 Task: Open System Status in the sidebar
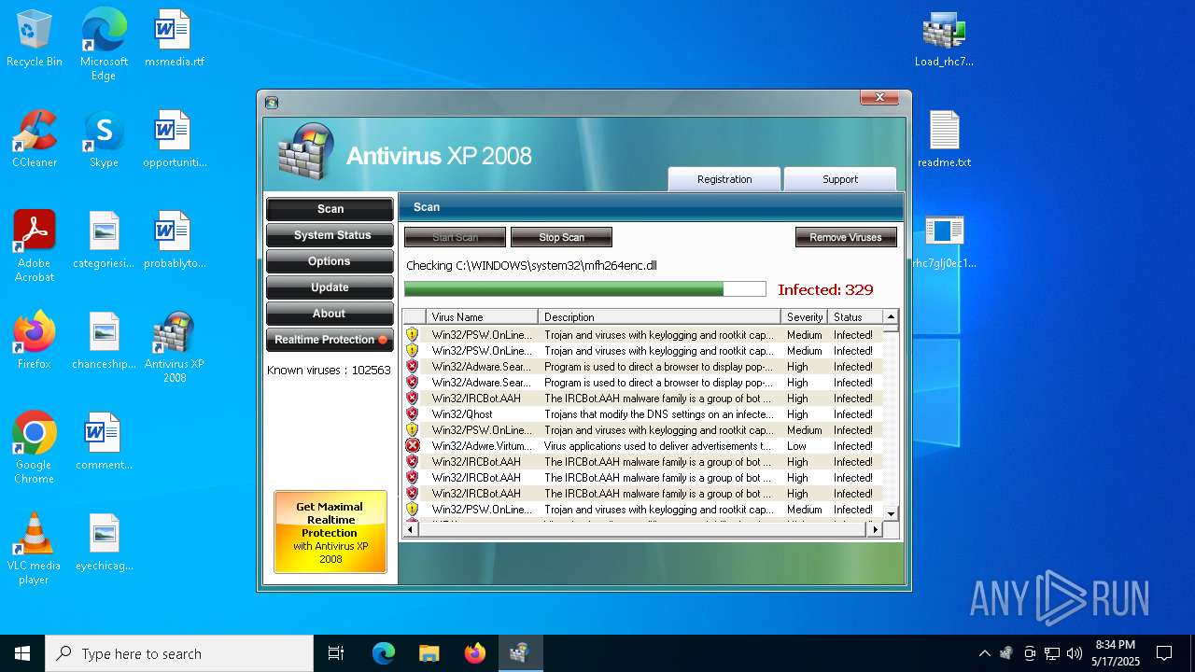(x=330, y=235)
